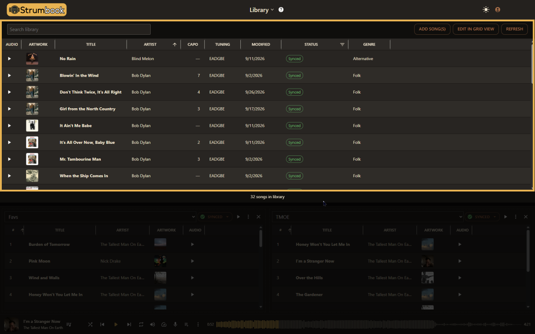Open playback speed gauge icon
This screenshot has height=334, width=535.
[x=164, y=325]
